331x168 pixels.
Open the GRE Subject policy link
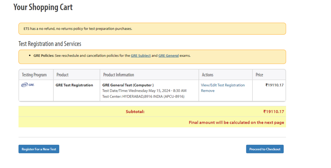coord(141,56)
